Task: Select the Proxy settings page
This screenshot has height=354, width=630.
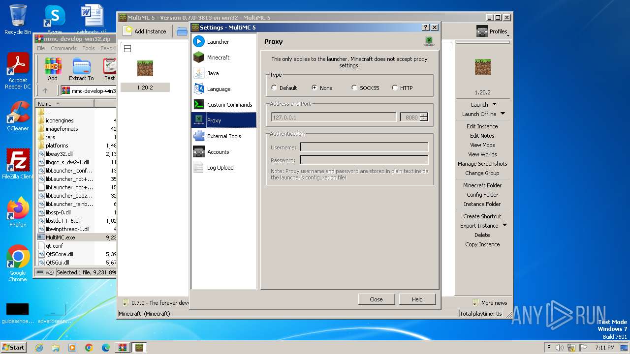Action: click(x=223, y=120)
